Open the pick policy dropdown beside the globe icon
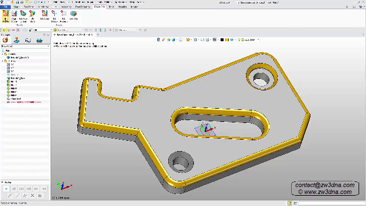This screenshot has height=206, width=366. coord(70,30)
